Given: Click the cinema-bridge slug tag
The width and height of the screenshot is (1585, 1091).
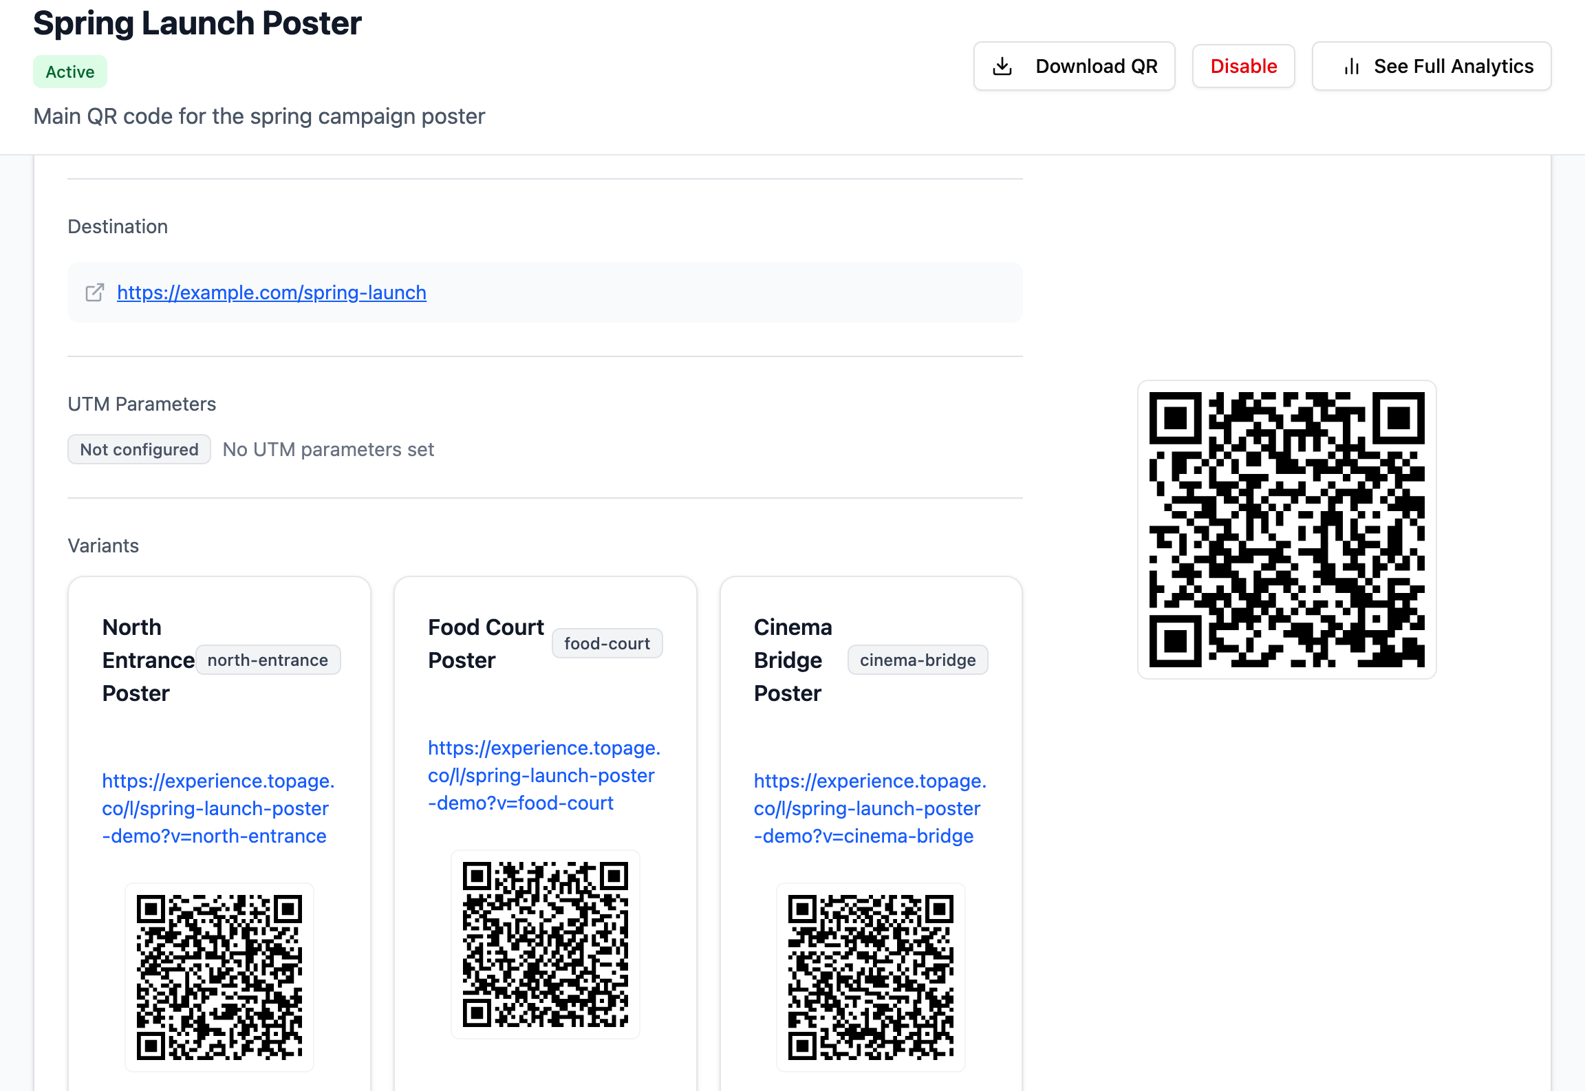Looking at the screenshot, I should click(x=918, y=660).
